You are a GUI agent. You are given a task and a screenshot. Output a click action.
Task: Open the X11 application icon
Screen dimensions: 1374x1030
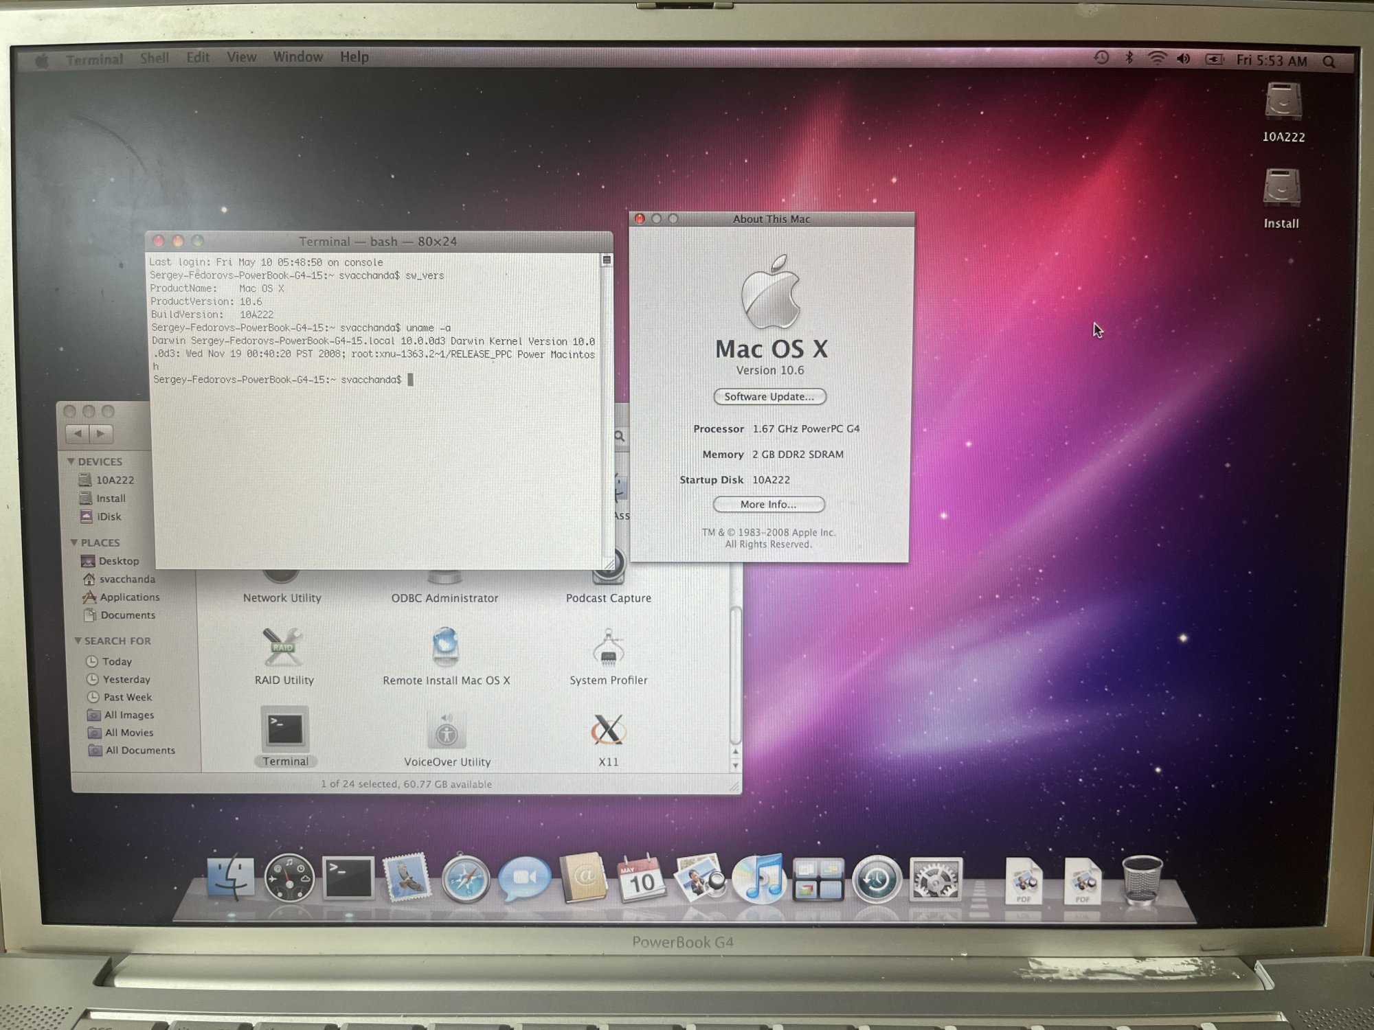click(x=608, y=731)
